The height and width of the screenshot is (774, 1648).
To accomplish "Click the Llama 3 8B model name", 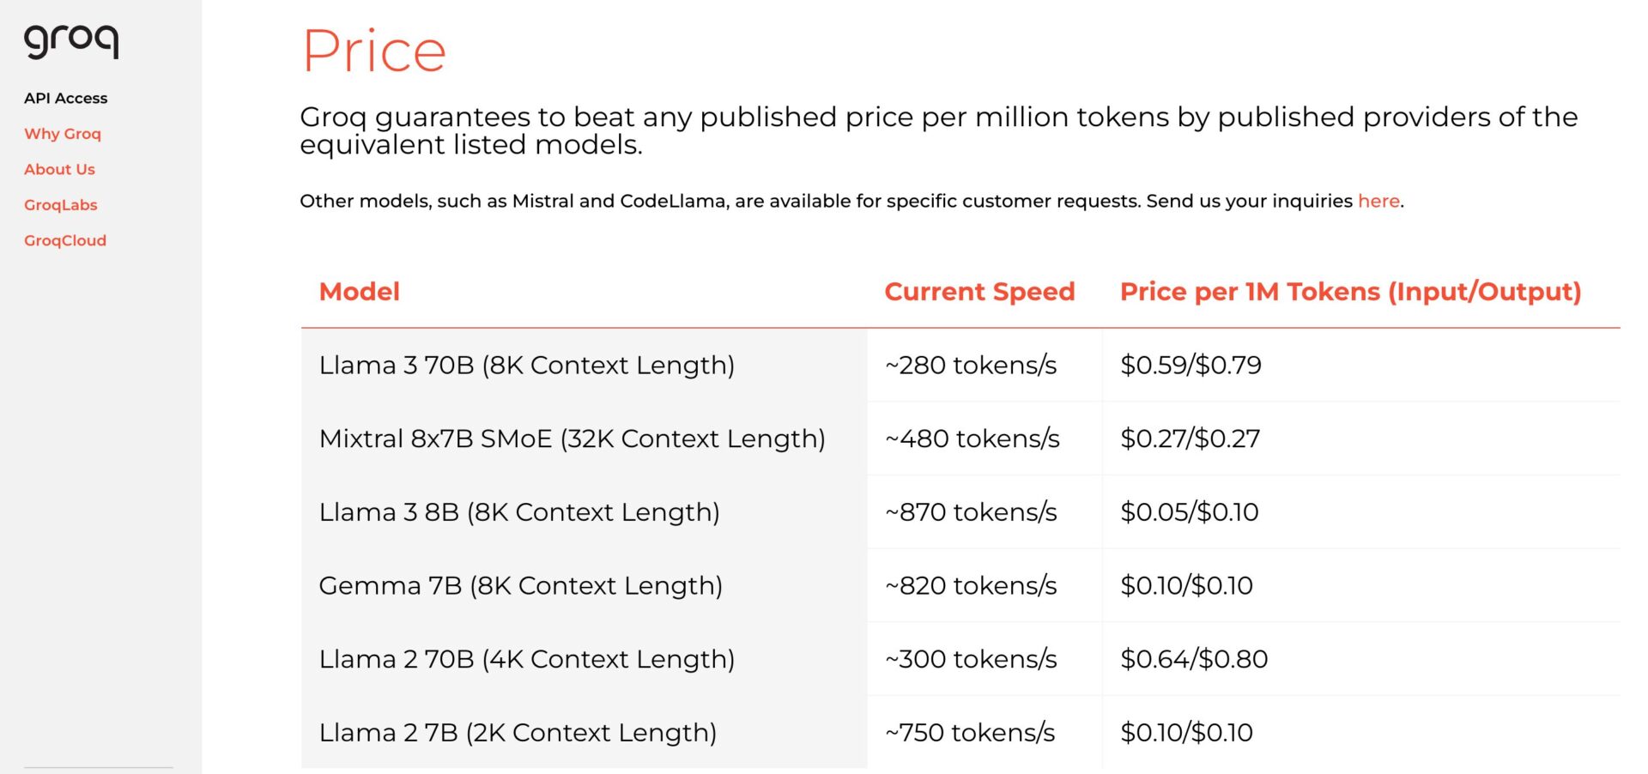I will (519, 512).
